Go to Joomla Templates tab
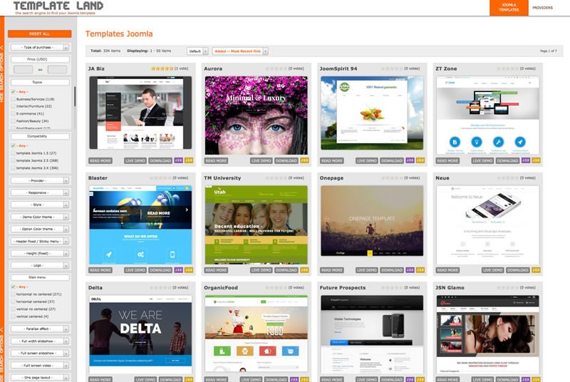The height and width of the screenshot is (382, 570). click(509, 8)
